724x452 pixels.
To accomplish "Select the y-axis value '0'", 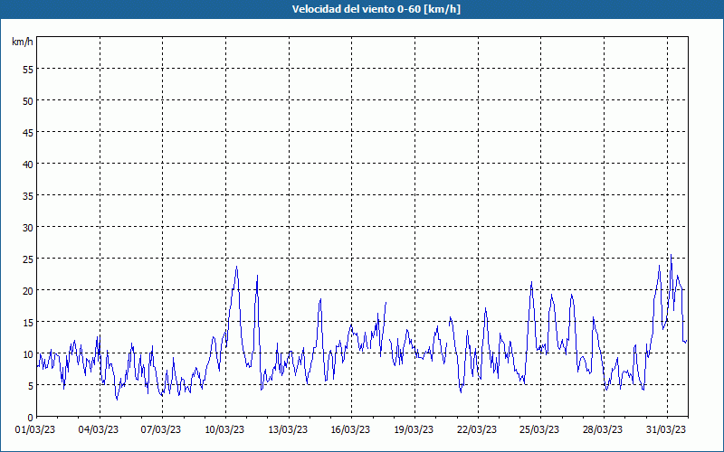I will pos(31,418).
